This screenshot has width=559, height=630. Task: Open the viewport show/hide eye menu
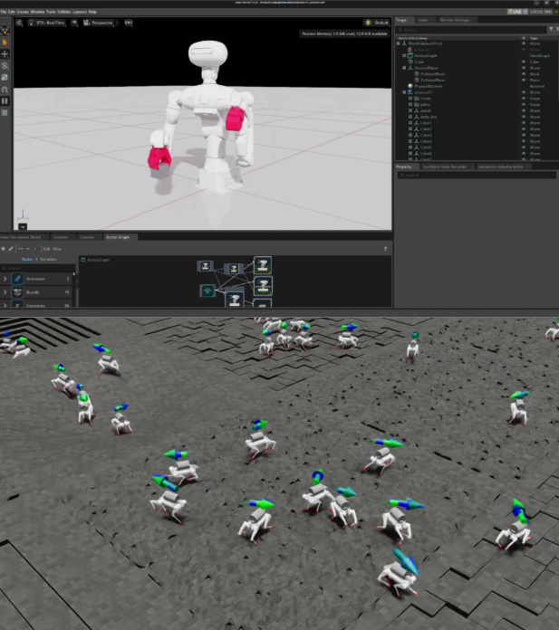coord(74,23)
